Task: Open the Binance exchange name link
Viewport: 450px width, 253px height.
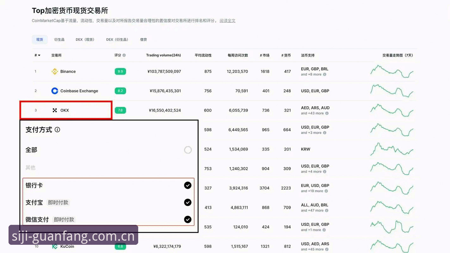Action: click(x=68, y=71)
